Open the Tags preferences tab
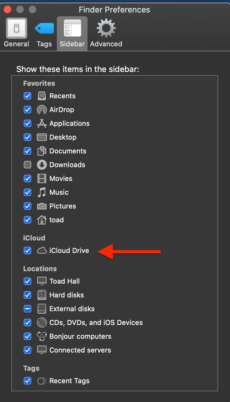 pos(44,33)
